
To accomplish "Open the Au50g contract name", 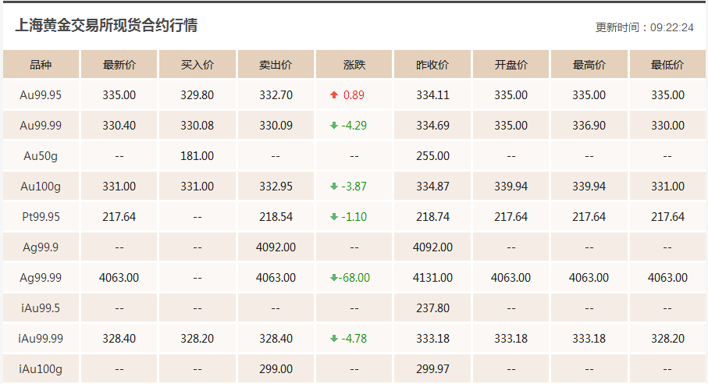I will 41,156.
